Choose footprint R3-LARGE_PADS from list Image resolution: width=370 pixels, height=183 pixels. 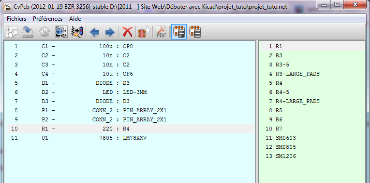pos(312,74)
